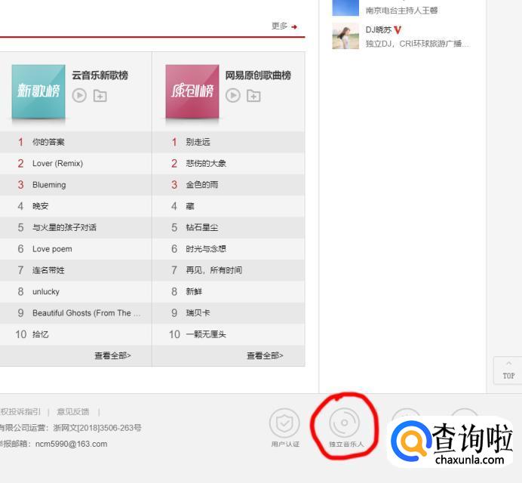Add 网易原创歌曲榜 to collection folder

pos(253,96)
